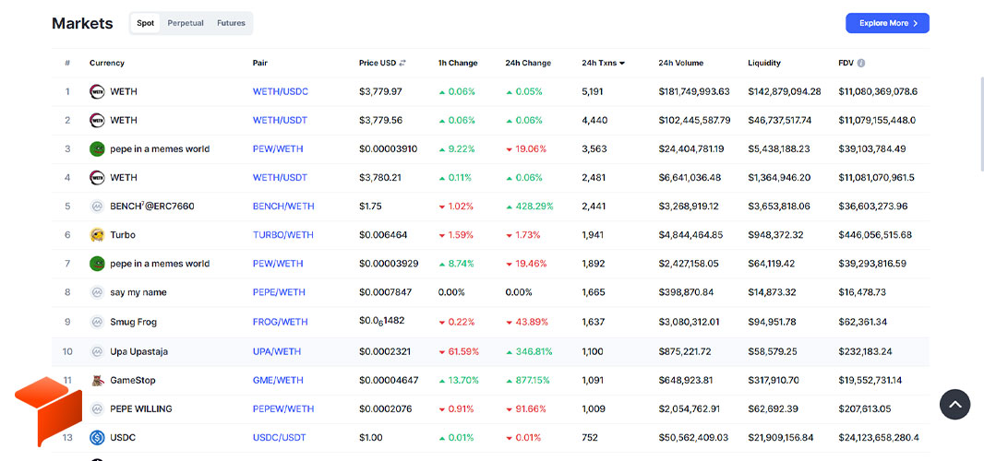This screenshot has width=984, height=461.
Task: Click the $21,909,156.84 liquidity cell
Action: click(781, 437)
